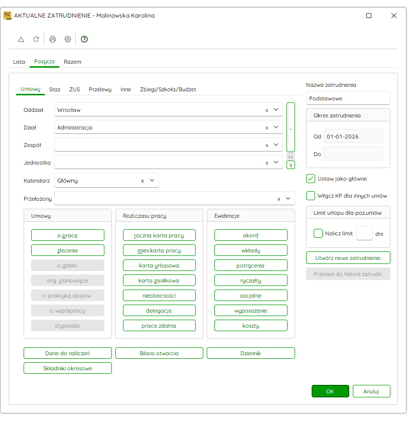This screenshot has height=422, width=416.
Task: Click the tall ellipsis button beside Dział
Action: [291, 127]
